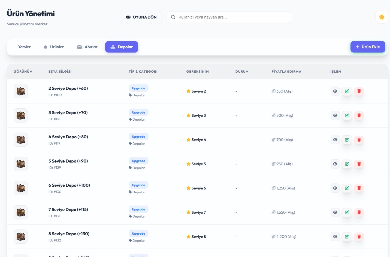Delete the 6 Seviye Depo (+100) item
The width and height of the screenshot is (390, 257).
pos(359,188)
